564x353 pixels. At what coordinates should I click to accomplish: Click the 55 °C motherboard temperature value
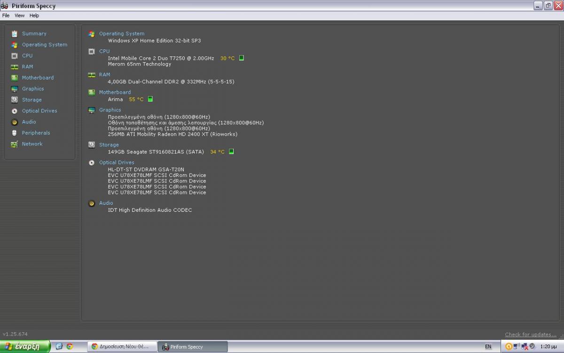136,99
